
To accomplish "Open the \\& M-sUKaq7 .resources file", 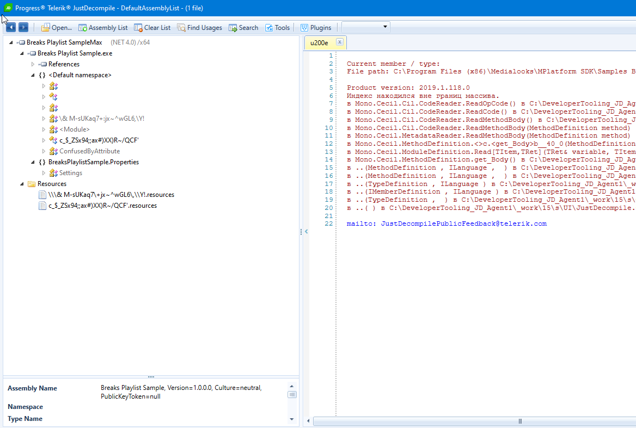I will point(106,195).
